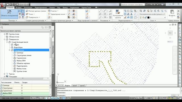182x102 pixels.
Task: Switch to the Layout1 drawing tab
Action: pos(75,86)
